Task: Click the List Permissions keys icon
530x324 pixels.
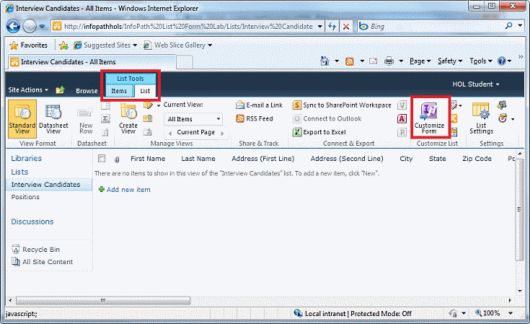Action: click(x=502, y=105)
